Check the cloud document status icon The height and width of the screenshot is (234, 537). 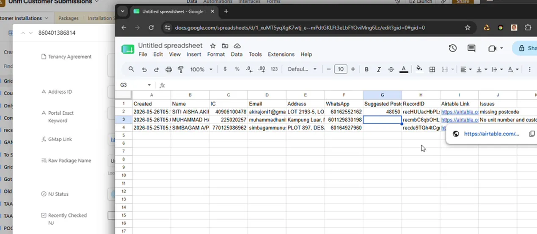point(237,46)
